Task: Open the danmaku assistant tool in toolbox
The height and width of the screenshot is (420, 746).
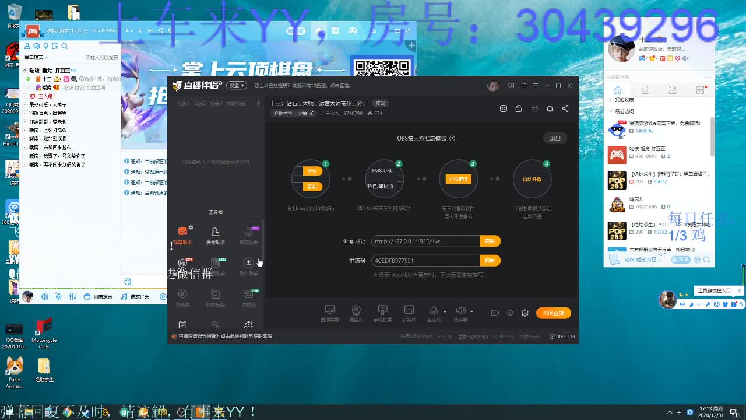Action: 182,235
